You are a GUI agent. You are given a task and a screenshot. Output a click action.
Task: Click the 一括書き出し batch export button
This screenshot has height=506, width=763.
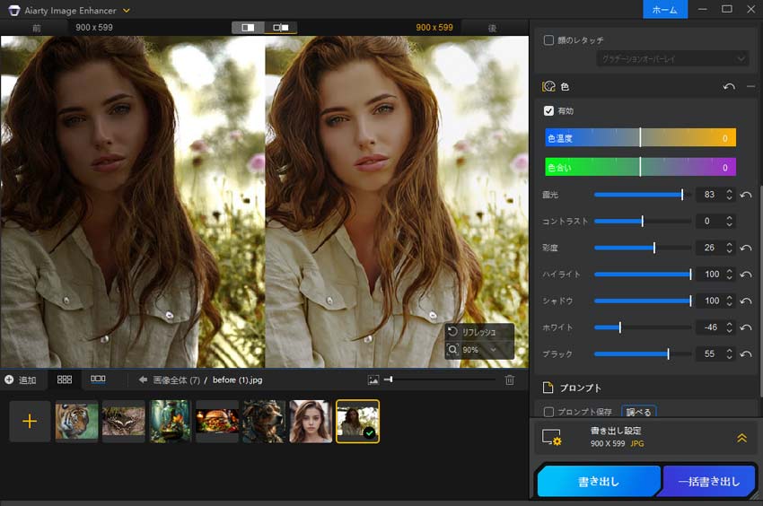(x=708, y=481)
